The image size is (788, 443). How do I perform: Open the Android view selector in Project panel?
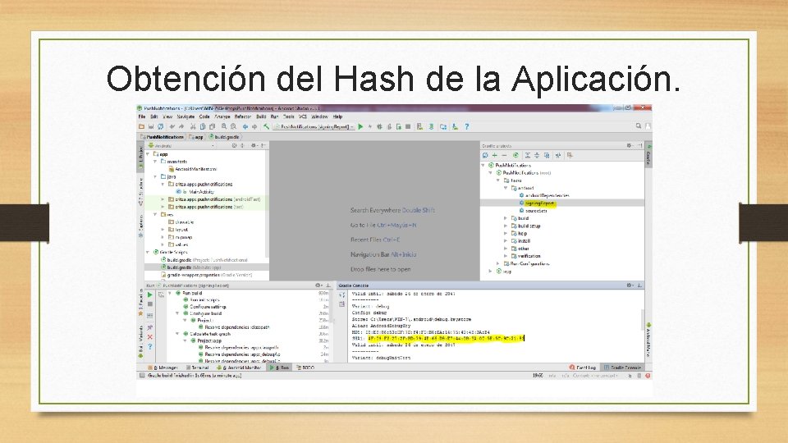pos(181,146)
